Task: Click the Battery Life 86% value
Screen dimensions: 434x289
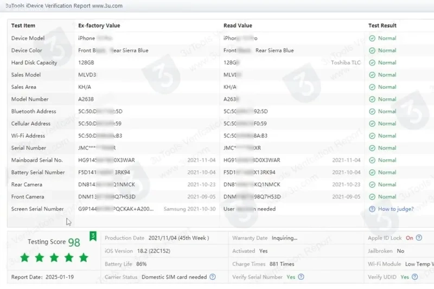Action: [141, 264]
